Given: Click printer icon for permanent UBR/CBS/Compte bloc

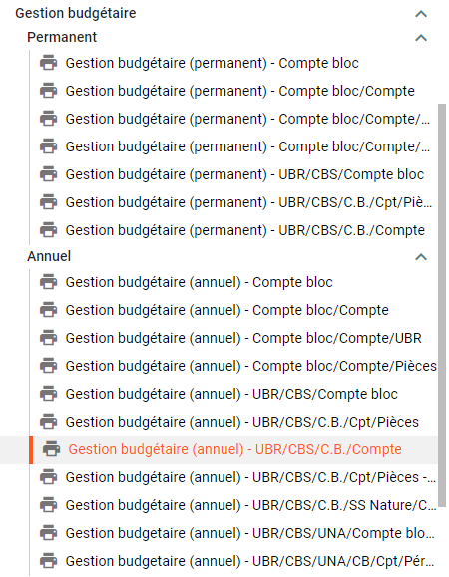Looking at the screenshot, I should (49, 174).
